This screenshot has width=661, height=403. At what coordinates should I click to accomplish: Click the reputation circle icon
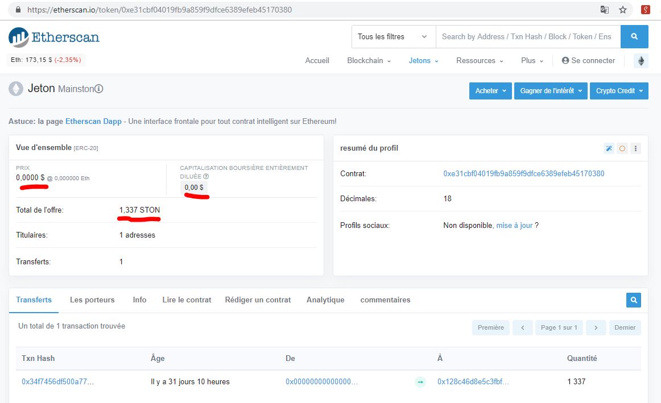point(622,148)
